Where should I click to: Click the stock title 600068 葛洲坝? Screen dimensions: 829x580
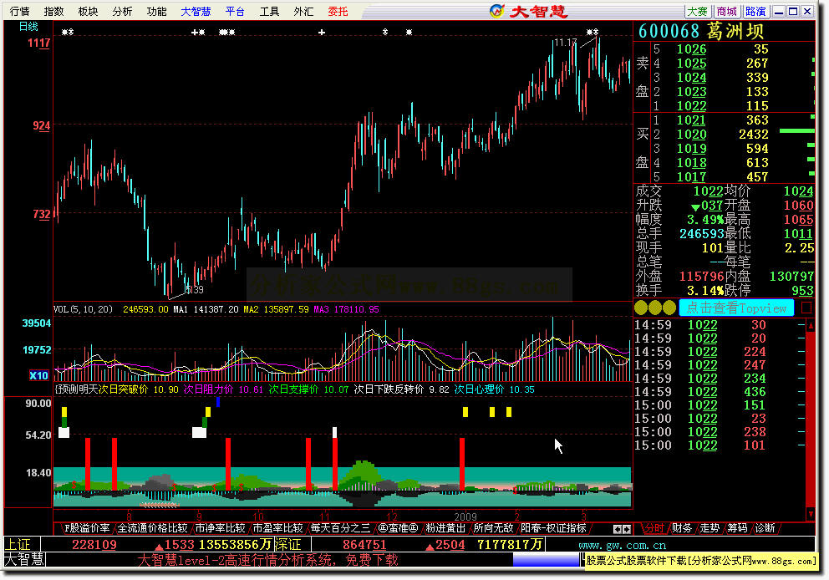[x=700, y=31]
